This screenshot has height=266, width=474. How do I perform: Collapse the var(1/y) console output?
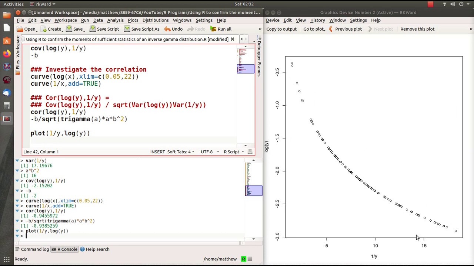[x=17, y=161]
